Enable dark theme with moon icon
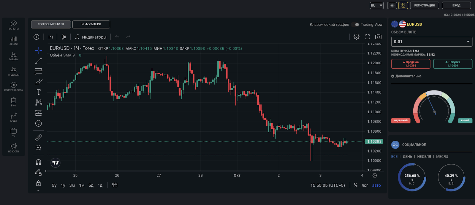Image resolution: width=475 pixels, height=205 pixels. point(403,5)
